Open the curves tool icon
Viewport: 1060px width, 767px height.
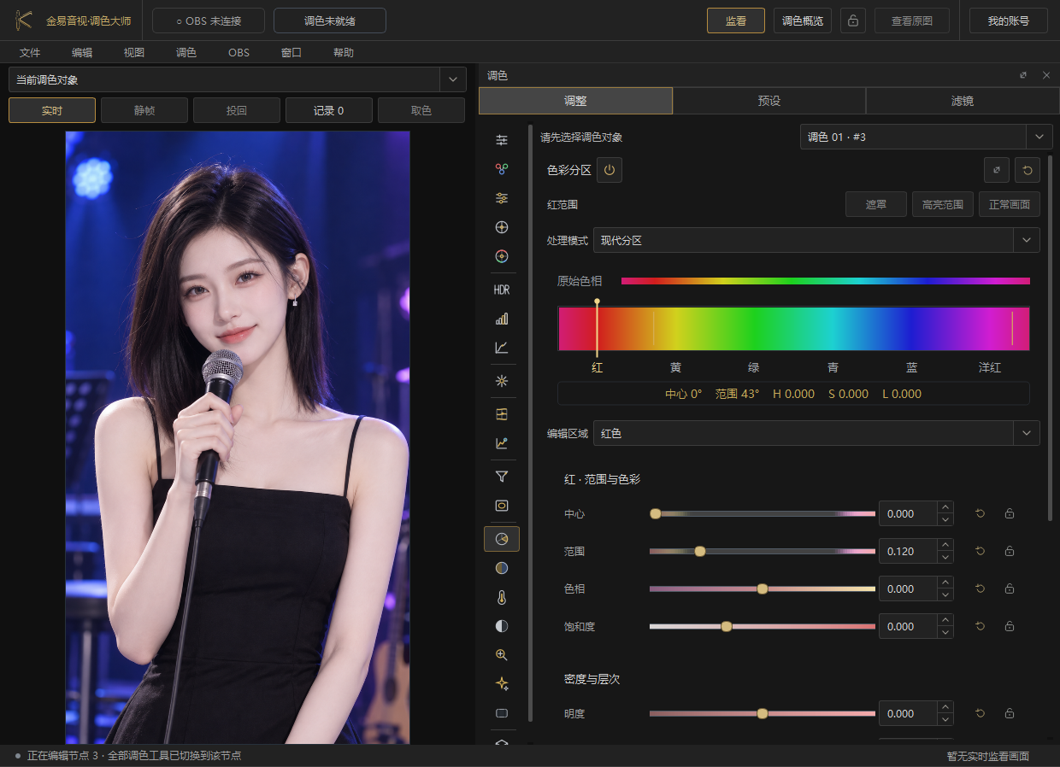(502, 348)
